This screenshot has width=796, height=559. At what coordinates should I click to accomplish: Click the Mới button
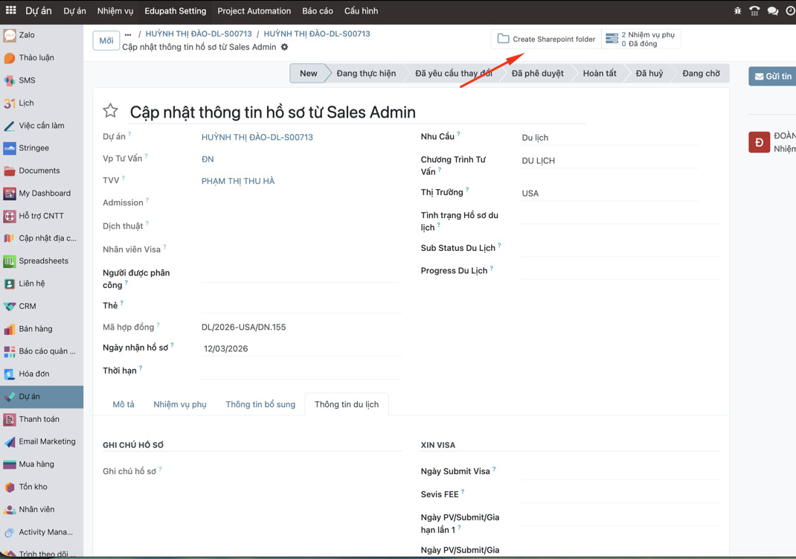(x=106, y=41)
